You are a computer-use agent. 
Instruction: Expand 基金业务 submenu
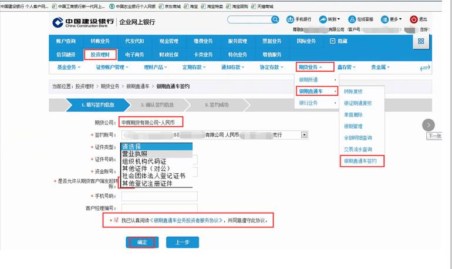(69, 67)
